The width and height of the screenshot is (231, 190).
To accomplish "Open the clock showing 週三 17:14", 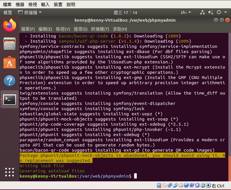I will pyautogui.click(x=125, y=13).
